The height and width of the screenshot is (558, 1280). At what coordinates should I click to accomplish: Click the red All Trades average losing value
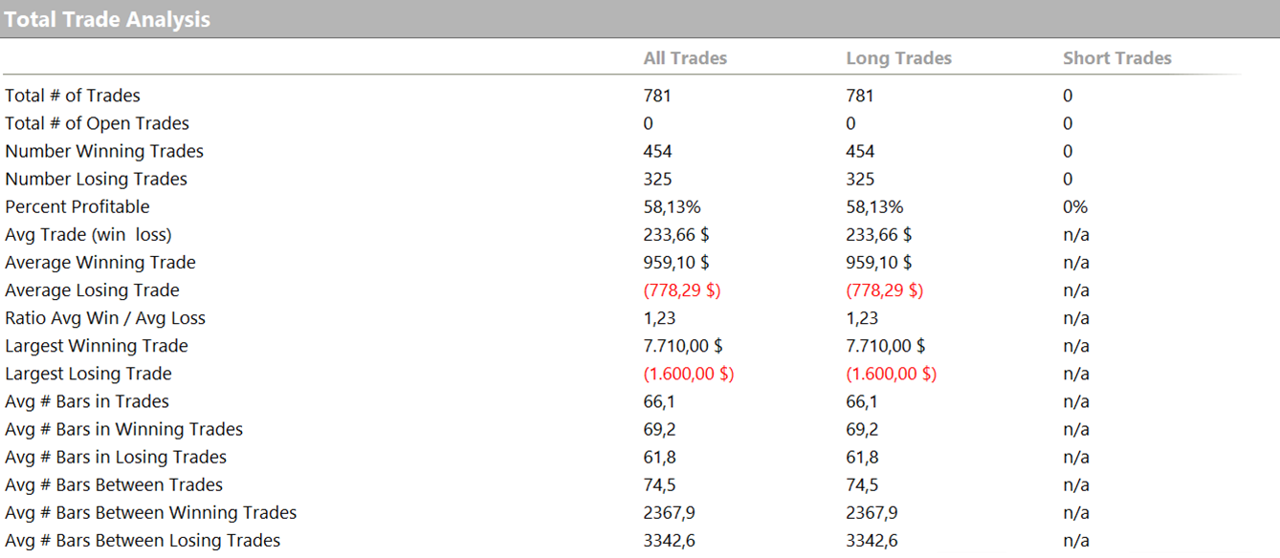[682, 290]
